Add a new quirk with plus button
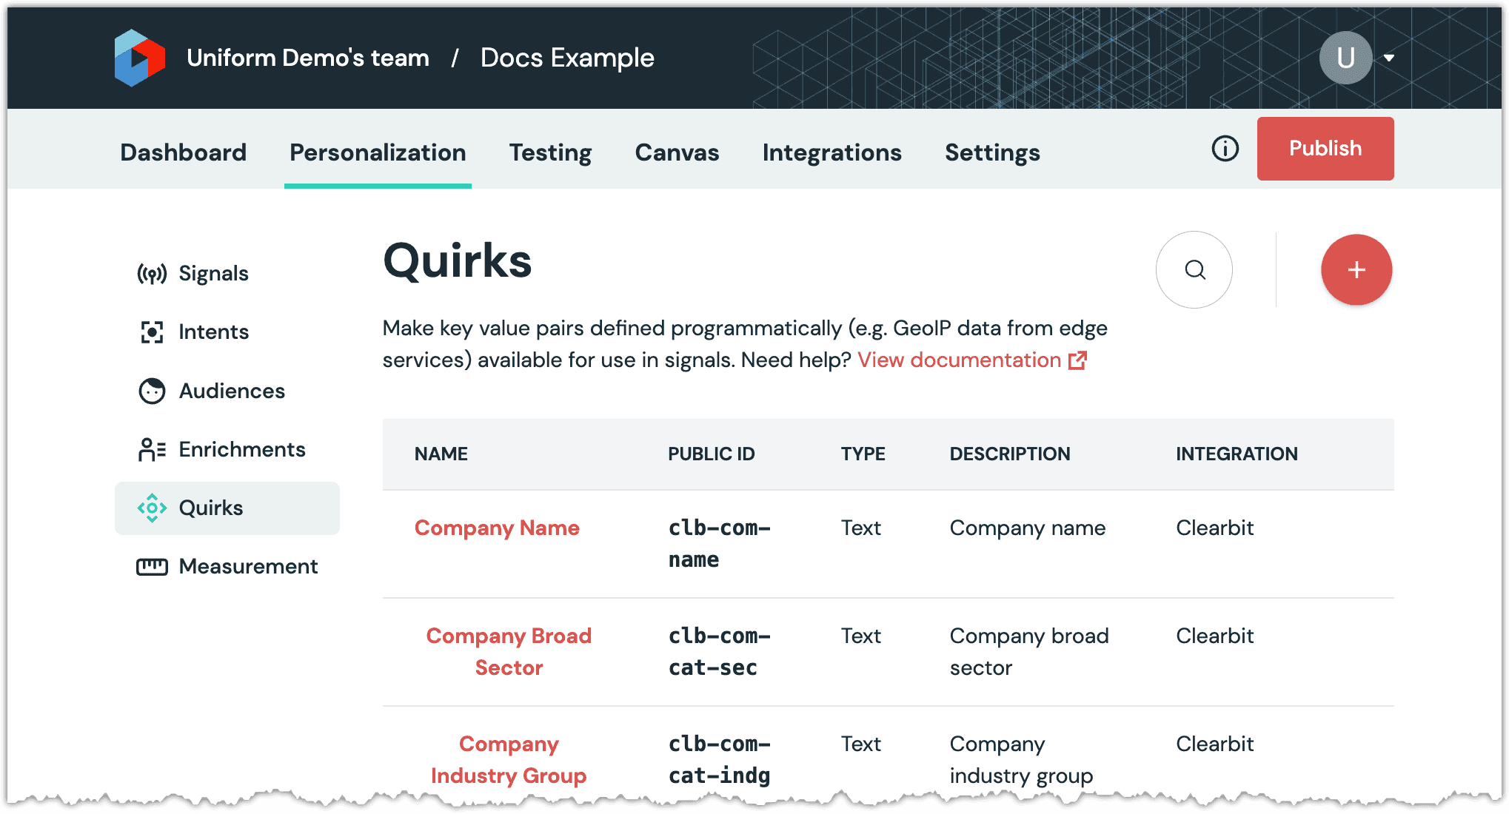The width and height of the screenshot is (1509, 814). pyautogui.click(x=1356, y=270)
